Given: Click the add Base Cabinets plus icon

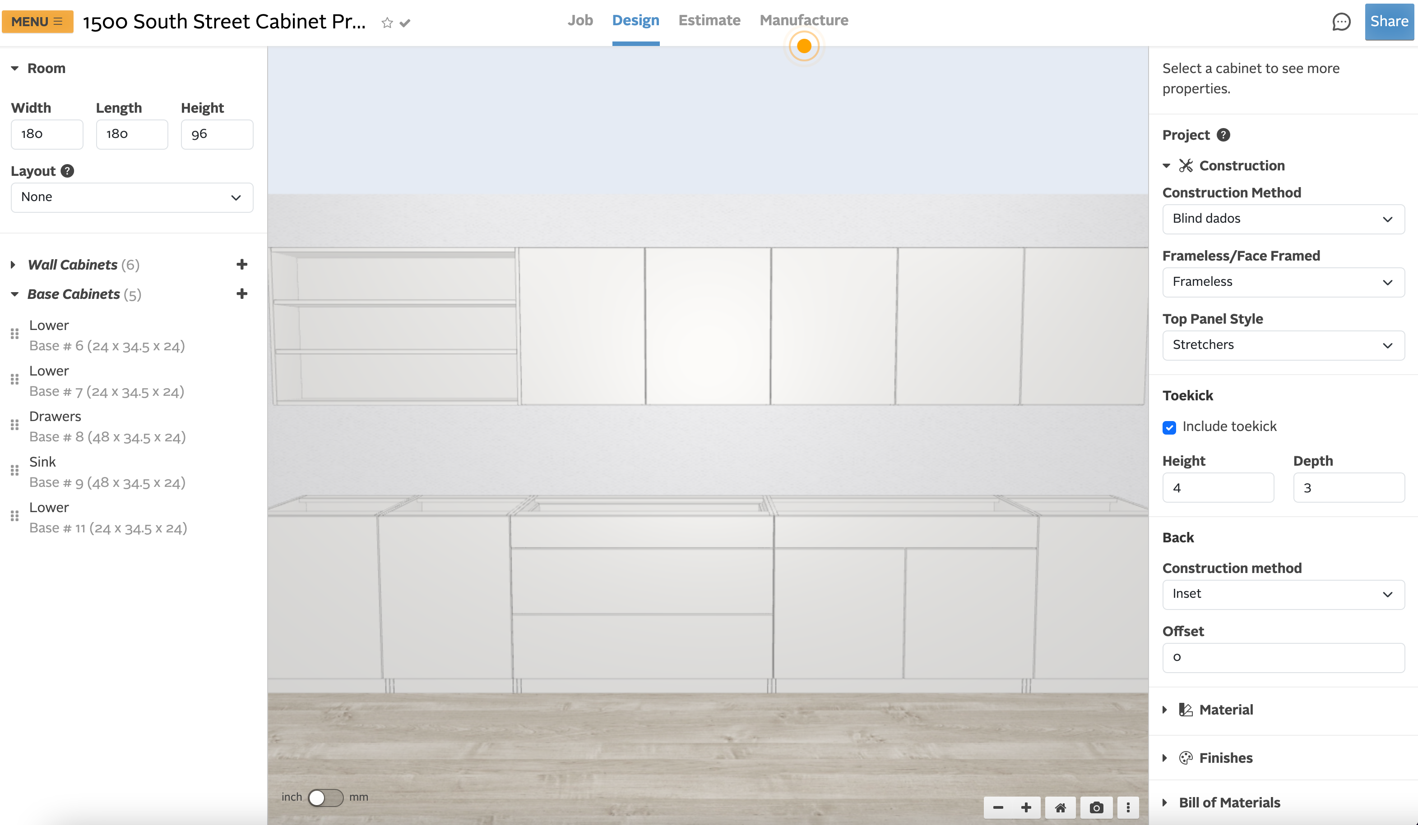Looking at the screenshot, I should [242, 293].
